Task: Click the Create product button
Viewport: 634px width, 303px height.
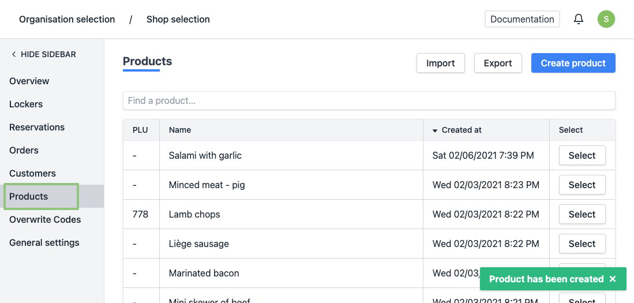Action: click(x=573, y=63)
